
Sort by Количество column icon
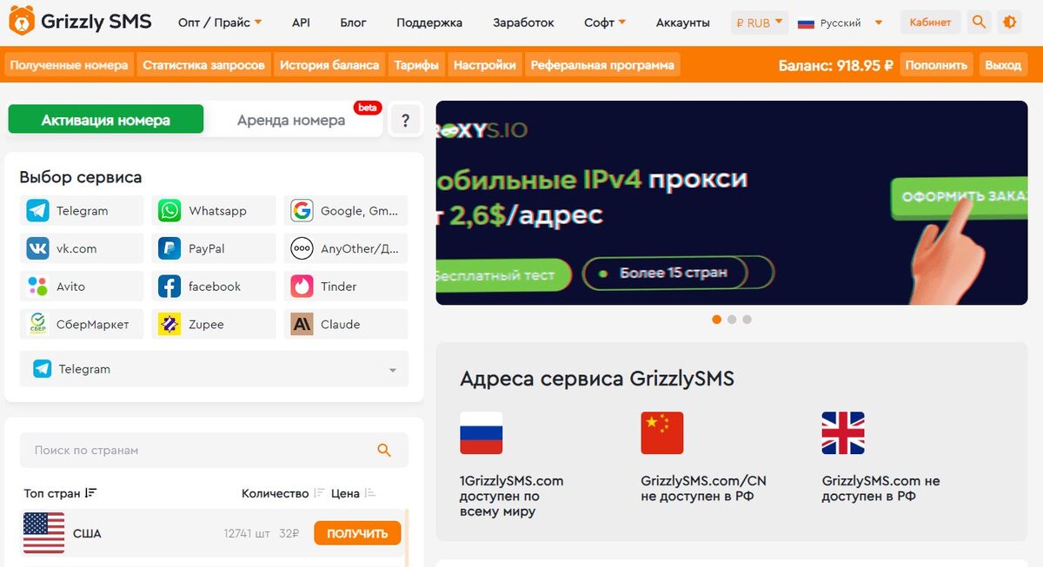(319, 493)
